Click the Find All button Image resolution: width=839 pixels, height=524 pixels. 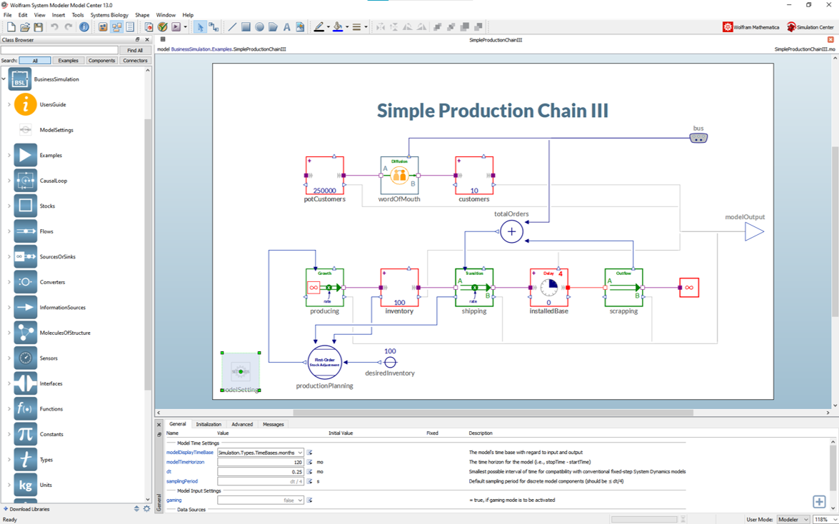(135, 51)
